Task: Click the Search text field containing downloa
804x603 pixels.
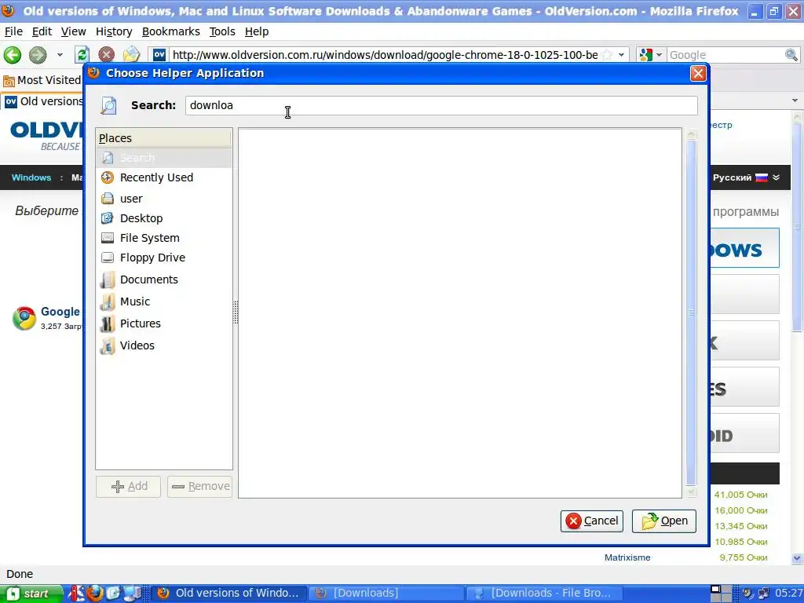Action: pyautogui.click(x=441, y=106)
